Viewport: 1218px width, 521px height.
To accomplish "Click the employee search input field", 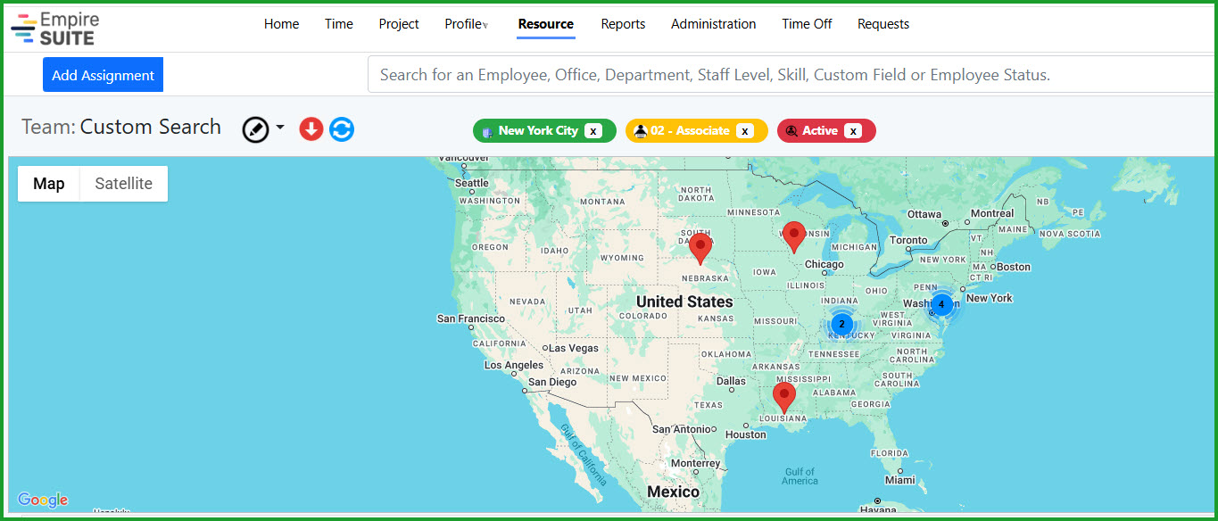I will (792, 75).
